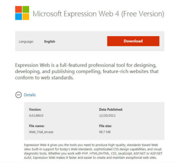Image resolution: width=176 pixels, height=163 pixels.
Task: Click the red square of Microsoft logo
Action: pos(18,9)
